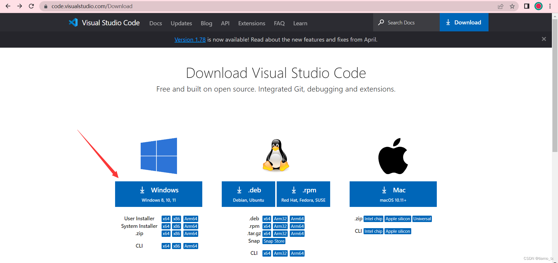This screenshot has width=558, height=263.
Task: Click the padlock site info icon
Action: [x=46, y=6]
